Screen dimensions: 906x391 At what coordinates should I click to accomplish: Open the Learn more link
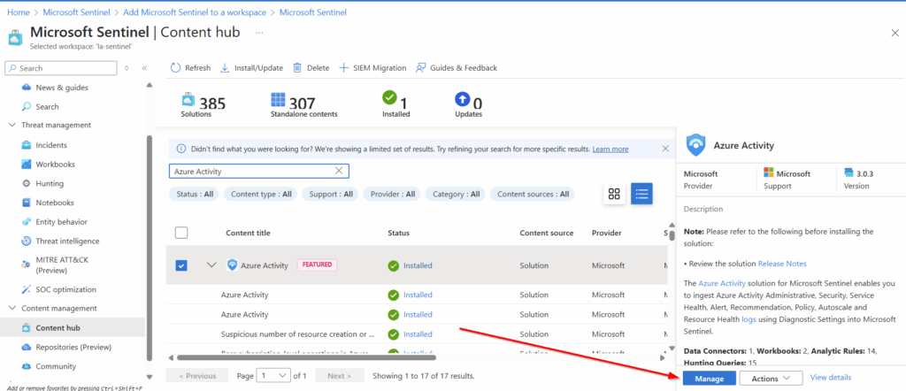click(610, 149)
